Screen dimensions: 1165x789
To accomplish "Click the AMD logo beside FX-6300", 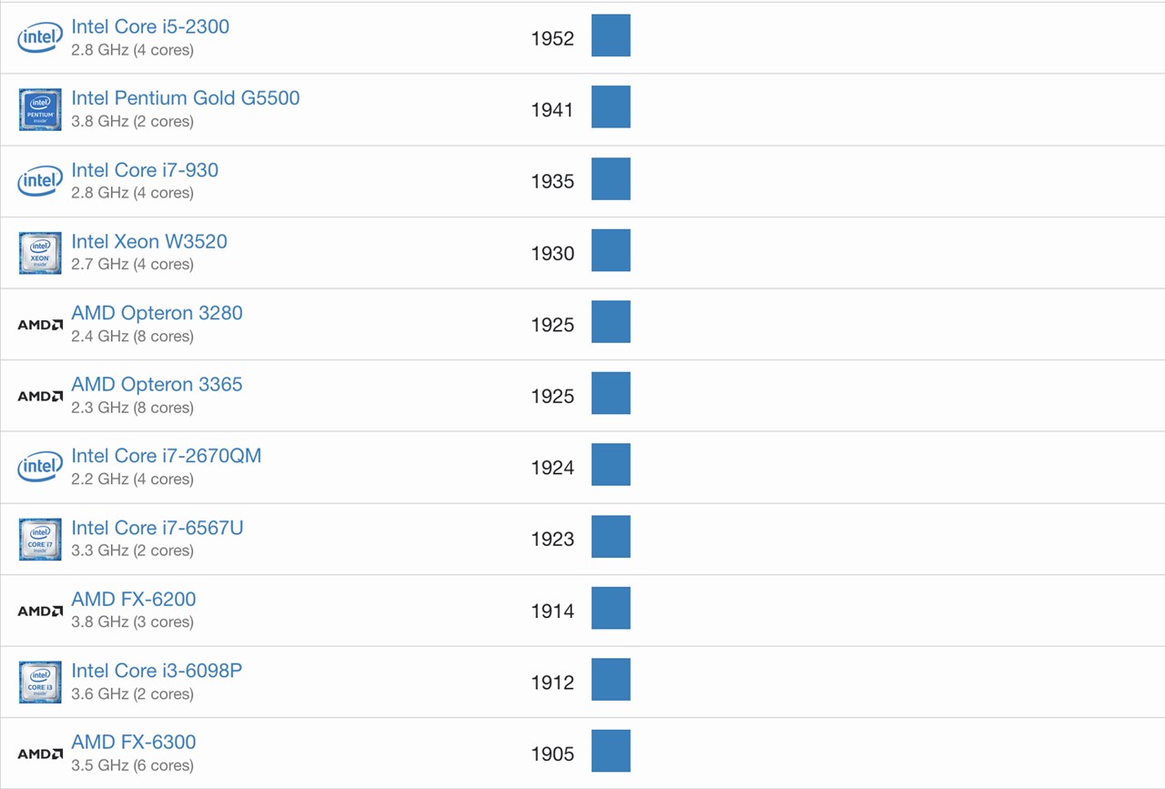I will (x=40, y=754).
